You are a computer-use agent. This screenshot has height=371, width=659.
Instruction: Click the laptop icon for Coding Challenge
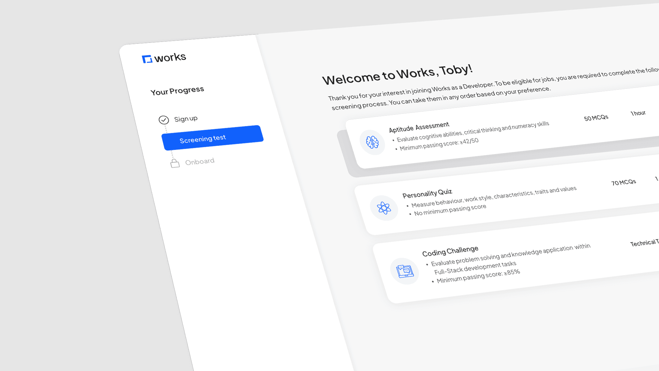coord(405,271)
